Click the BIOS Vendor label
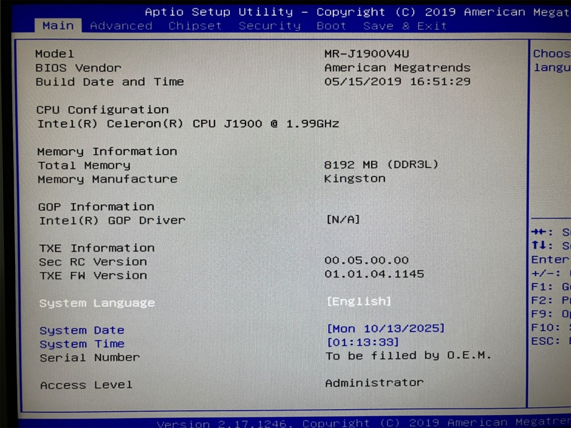The width and height of the screenshot is (571, 428). (78, 68)
